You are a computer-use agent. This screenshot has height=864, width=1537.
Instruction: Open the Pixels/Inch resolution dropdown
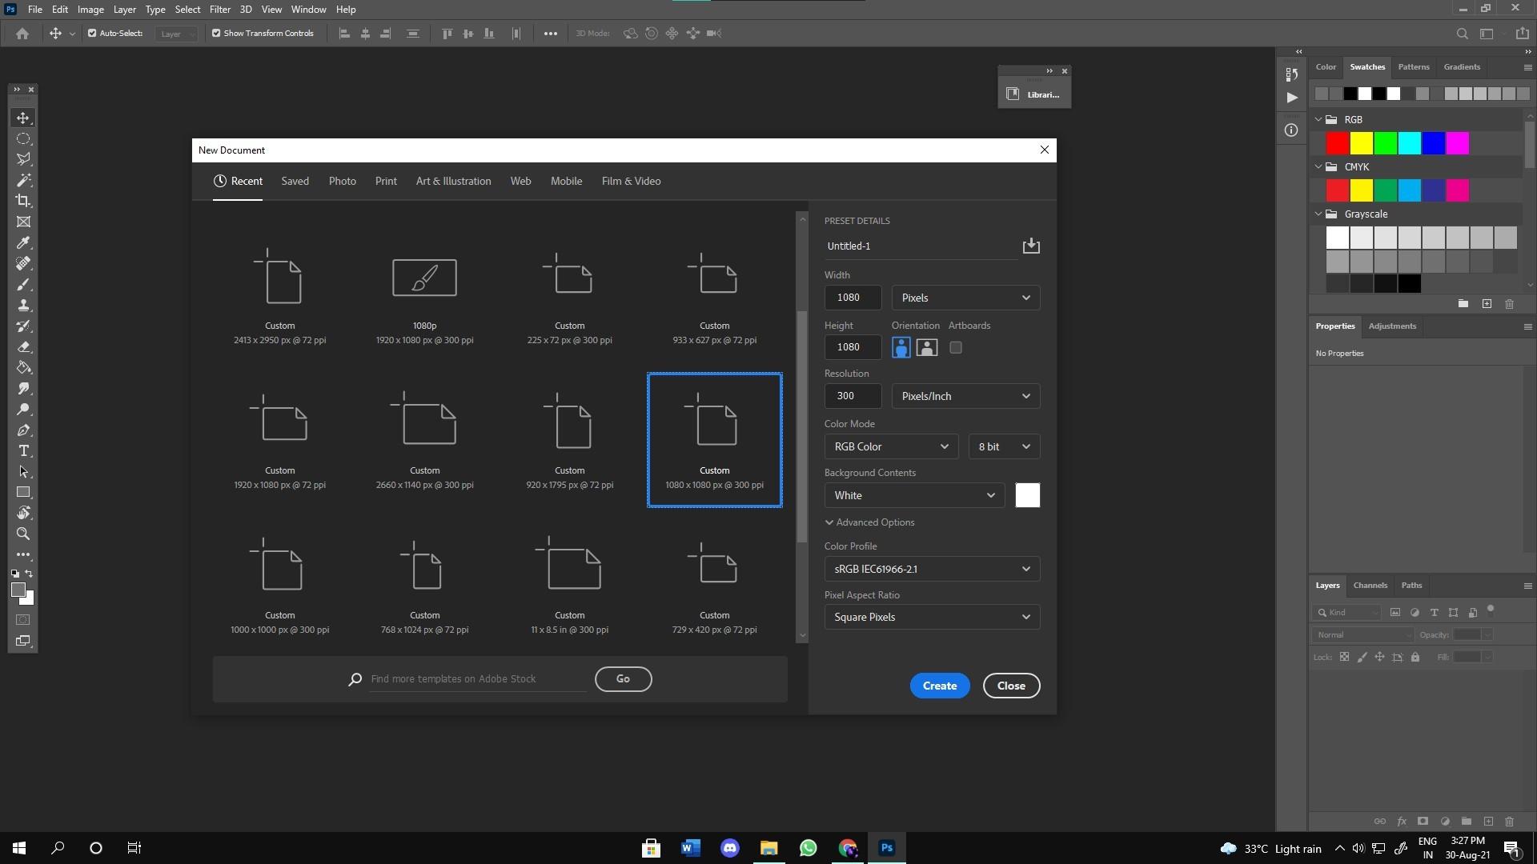[965, 396]
